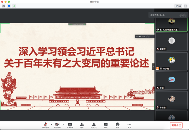Viewport: 189px width, 130px height.
Task: Click the 17:55 meeting timer
Action: pyautogui.click(x=178, y=6)
